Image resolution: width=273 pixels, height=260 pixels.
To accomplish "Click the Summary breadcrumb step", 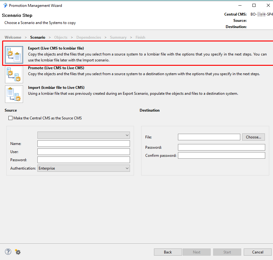I will (x=118, y=37).
